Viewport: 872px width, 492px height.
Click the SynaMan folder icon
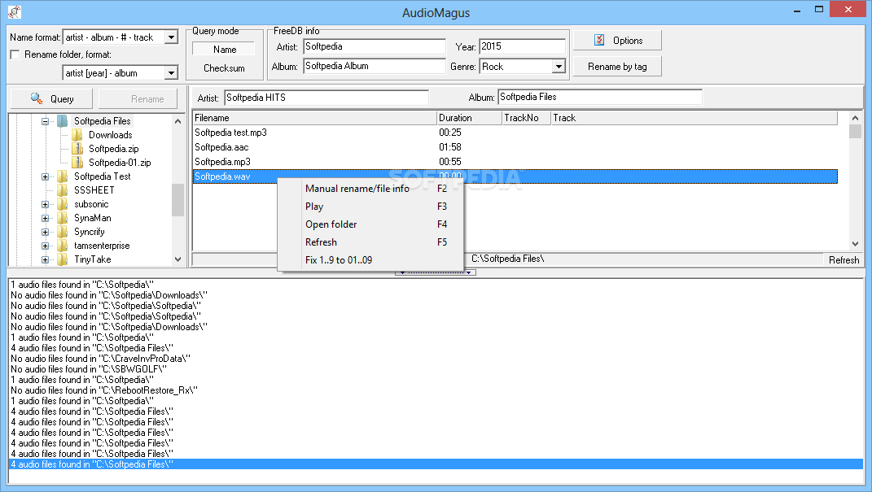tap(62, 218)
